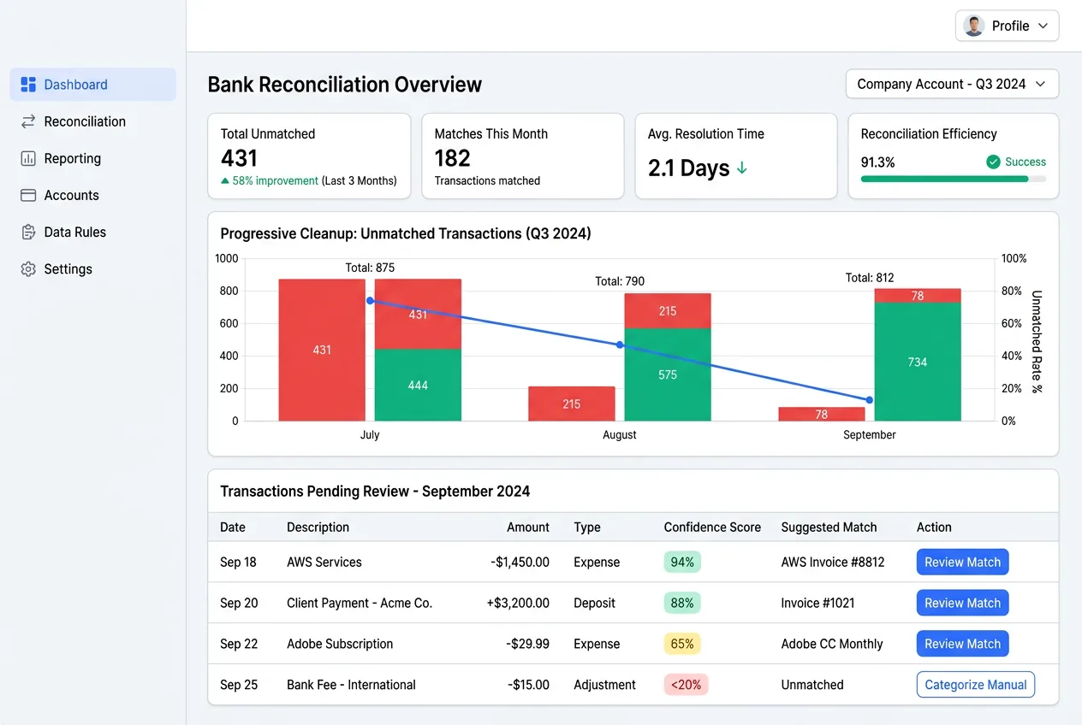Click the Profile avatar image
The image size is (1082, 725).
coord(973,26)
